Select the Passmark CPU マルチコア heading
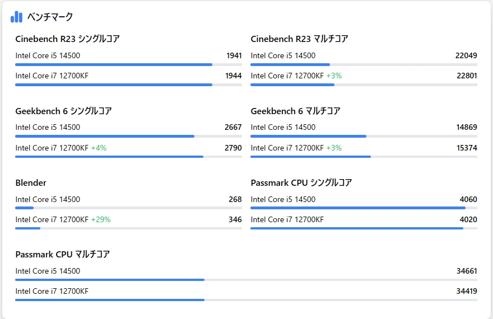Screen dimensions: 493x319 (62, 254)
